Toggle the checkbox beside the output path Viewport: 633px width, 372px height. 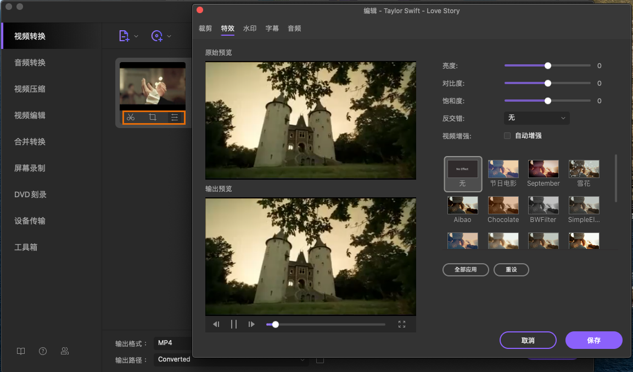pyautogui.click(x=320, y=360)
